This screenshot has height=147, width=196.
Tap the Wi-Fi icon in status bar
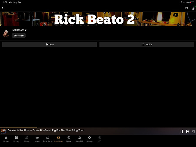(181, 2)
